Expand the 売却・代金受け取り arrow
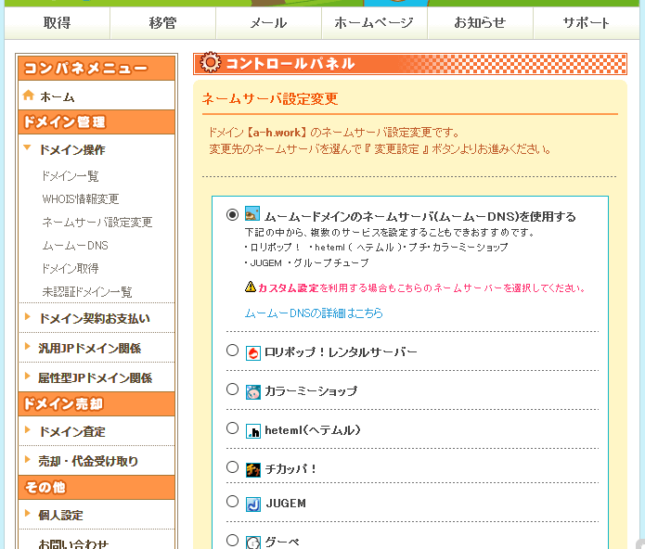 [x=27, y=459]
